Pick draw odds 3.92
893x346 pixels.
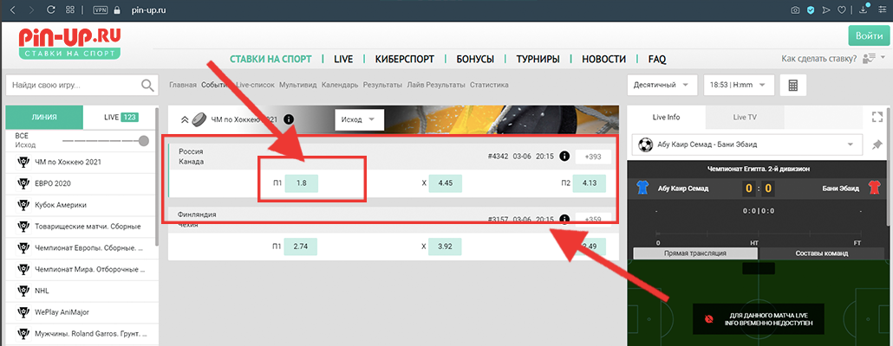(446, 247)
